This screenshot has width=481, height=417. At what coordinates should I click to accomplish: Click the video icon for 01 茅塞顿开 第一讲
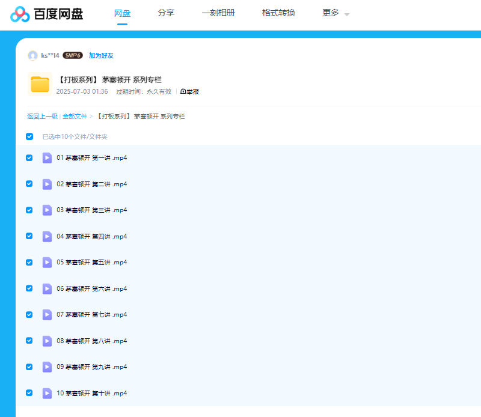coord(47,158)
